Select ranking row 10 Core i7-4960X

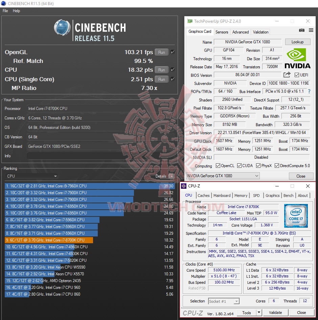point(90,247)
